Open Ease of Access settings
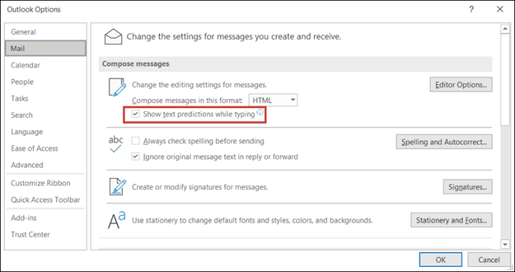This screenshot has height=272, width=515. (x=46, y=148)
